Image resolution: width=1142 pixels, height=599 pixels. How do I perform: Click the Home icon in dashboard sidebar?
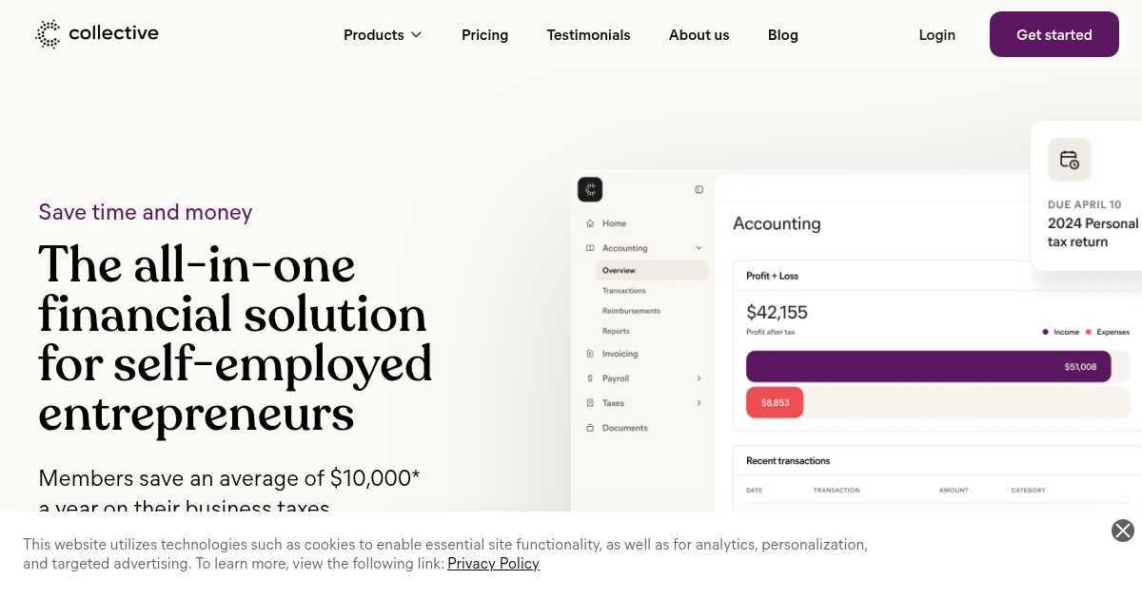[590, 223]
